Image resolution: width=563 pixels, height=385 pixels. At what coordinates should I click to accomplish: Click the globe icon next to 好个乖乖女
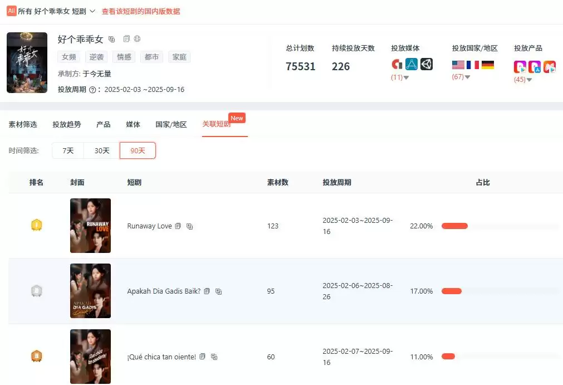pyautogui.click(x=137, y=39)
